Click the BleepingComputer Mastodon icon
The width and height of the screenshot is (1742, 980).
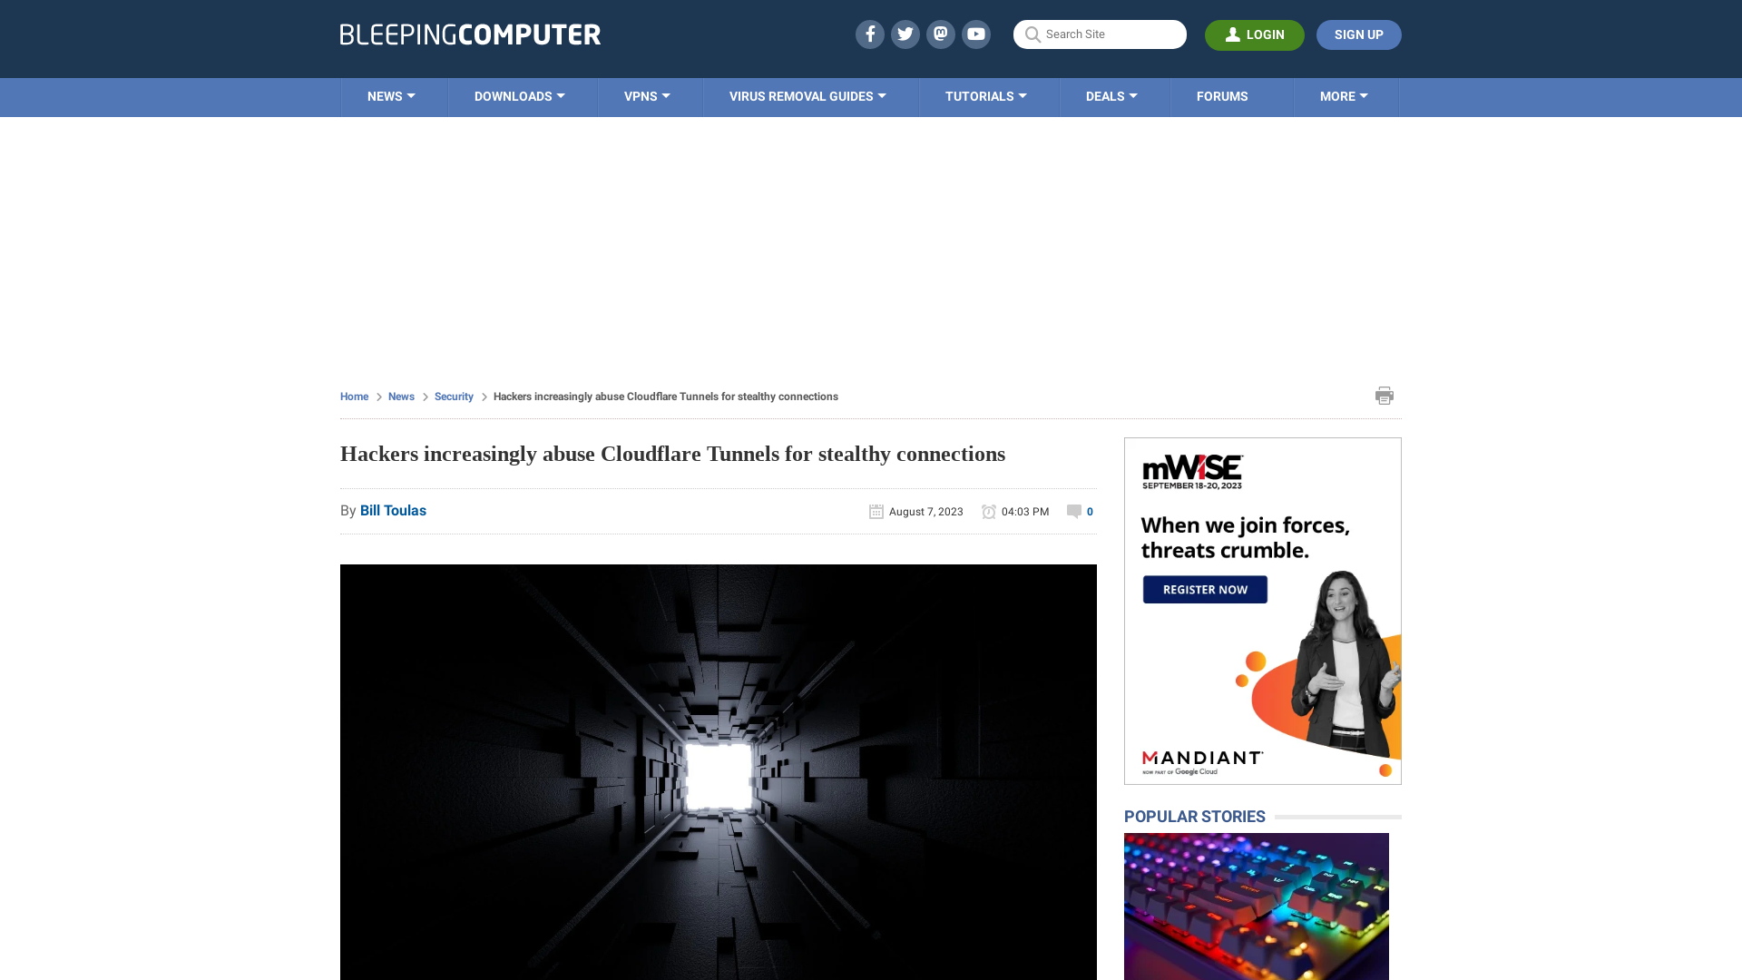click(x=940, y=34)
